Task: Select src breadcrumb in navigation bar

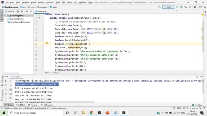Action: click(23, 7)
